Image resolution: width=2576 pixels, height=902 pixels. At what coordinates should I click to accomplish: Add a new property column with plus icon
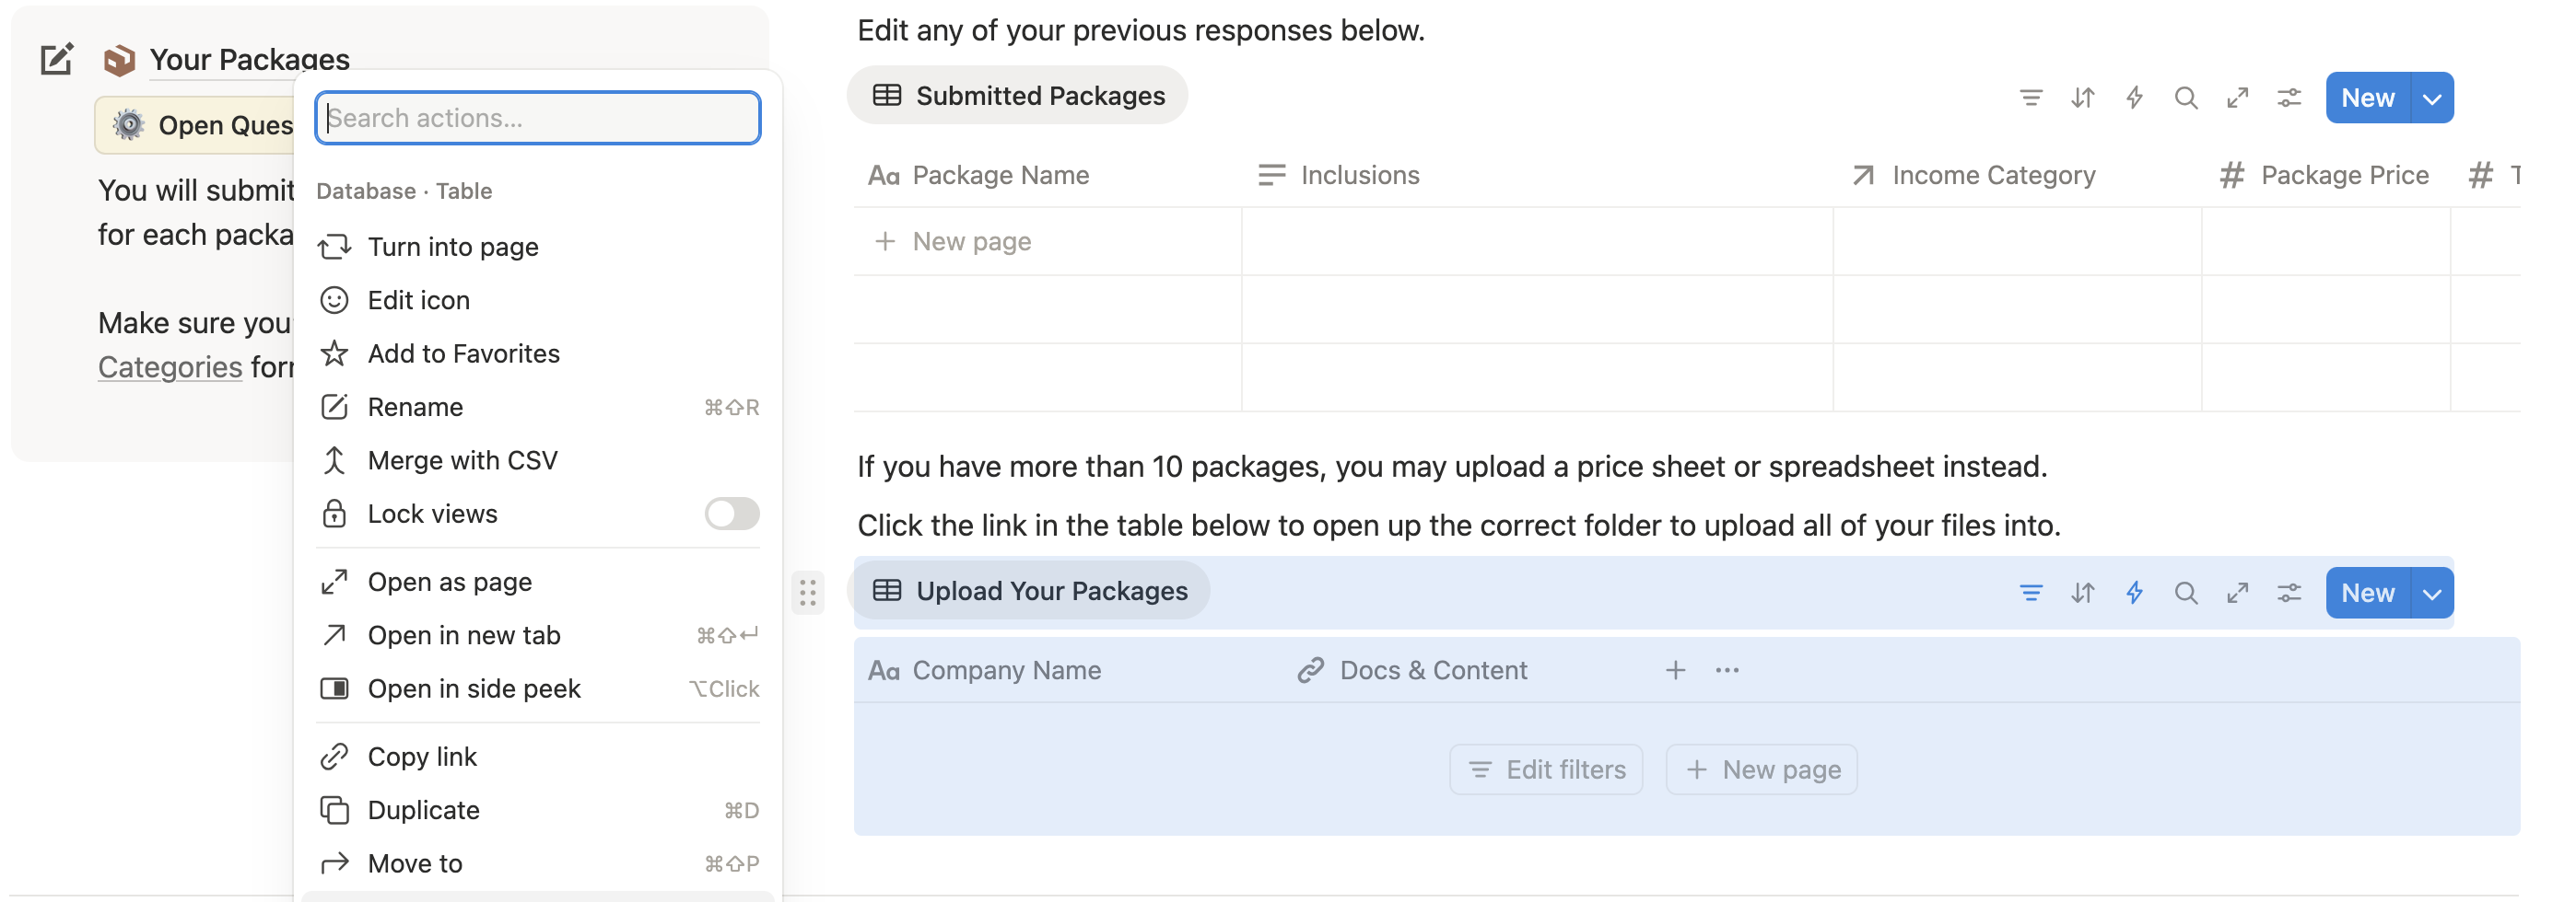click(1675, 670)
